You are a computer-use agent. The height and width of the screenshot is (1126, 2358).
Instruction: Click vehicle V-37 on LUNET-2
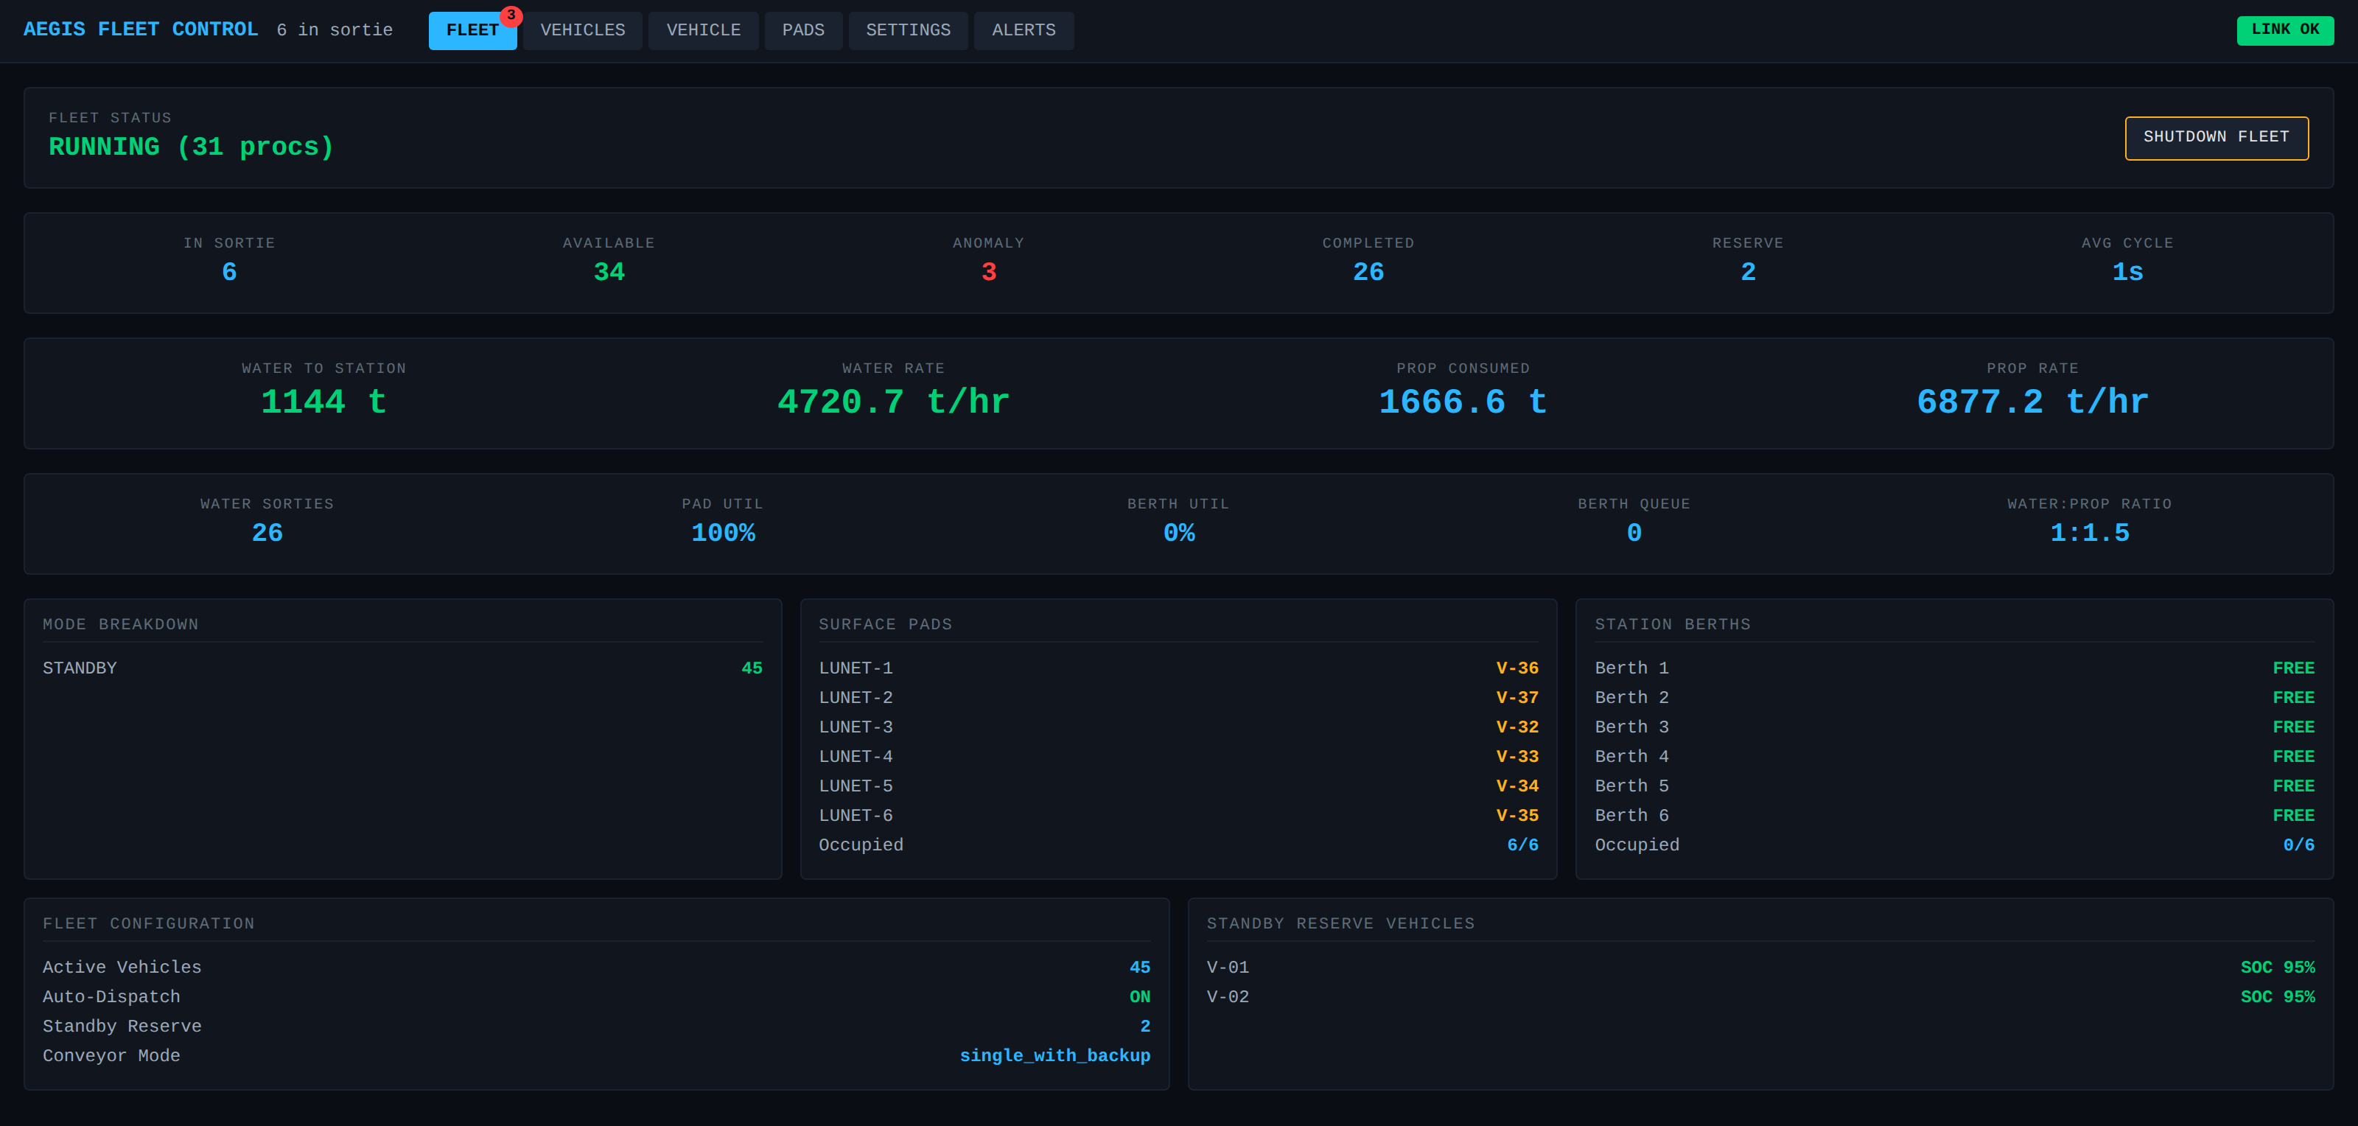(x=1516, y=698)
